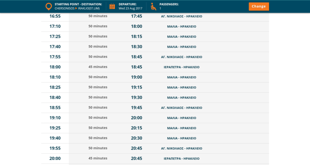Choose the 17:55 ΑΓ. ΝΙΚΟΛΑΟΣ - ΗΡΑΚΛΕΙΟ route
310x165 pixels.
(x=181, y=57)
